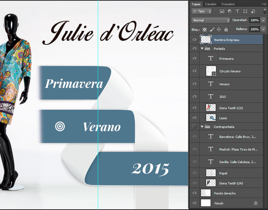
Task: Toggle visibility of the Lazos layer
Action: pos(194,118)
